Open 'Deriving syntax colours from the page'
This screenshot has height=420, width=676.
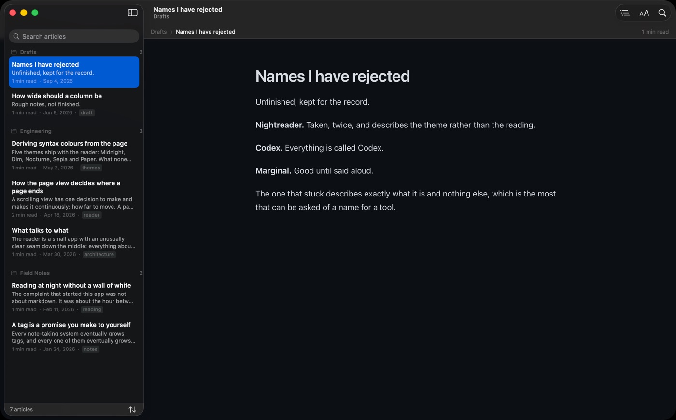tap(74, 155)
